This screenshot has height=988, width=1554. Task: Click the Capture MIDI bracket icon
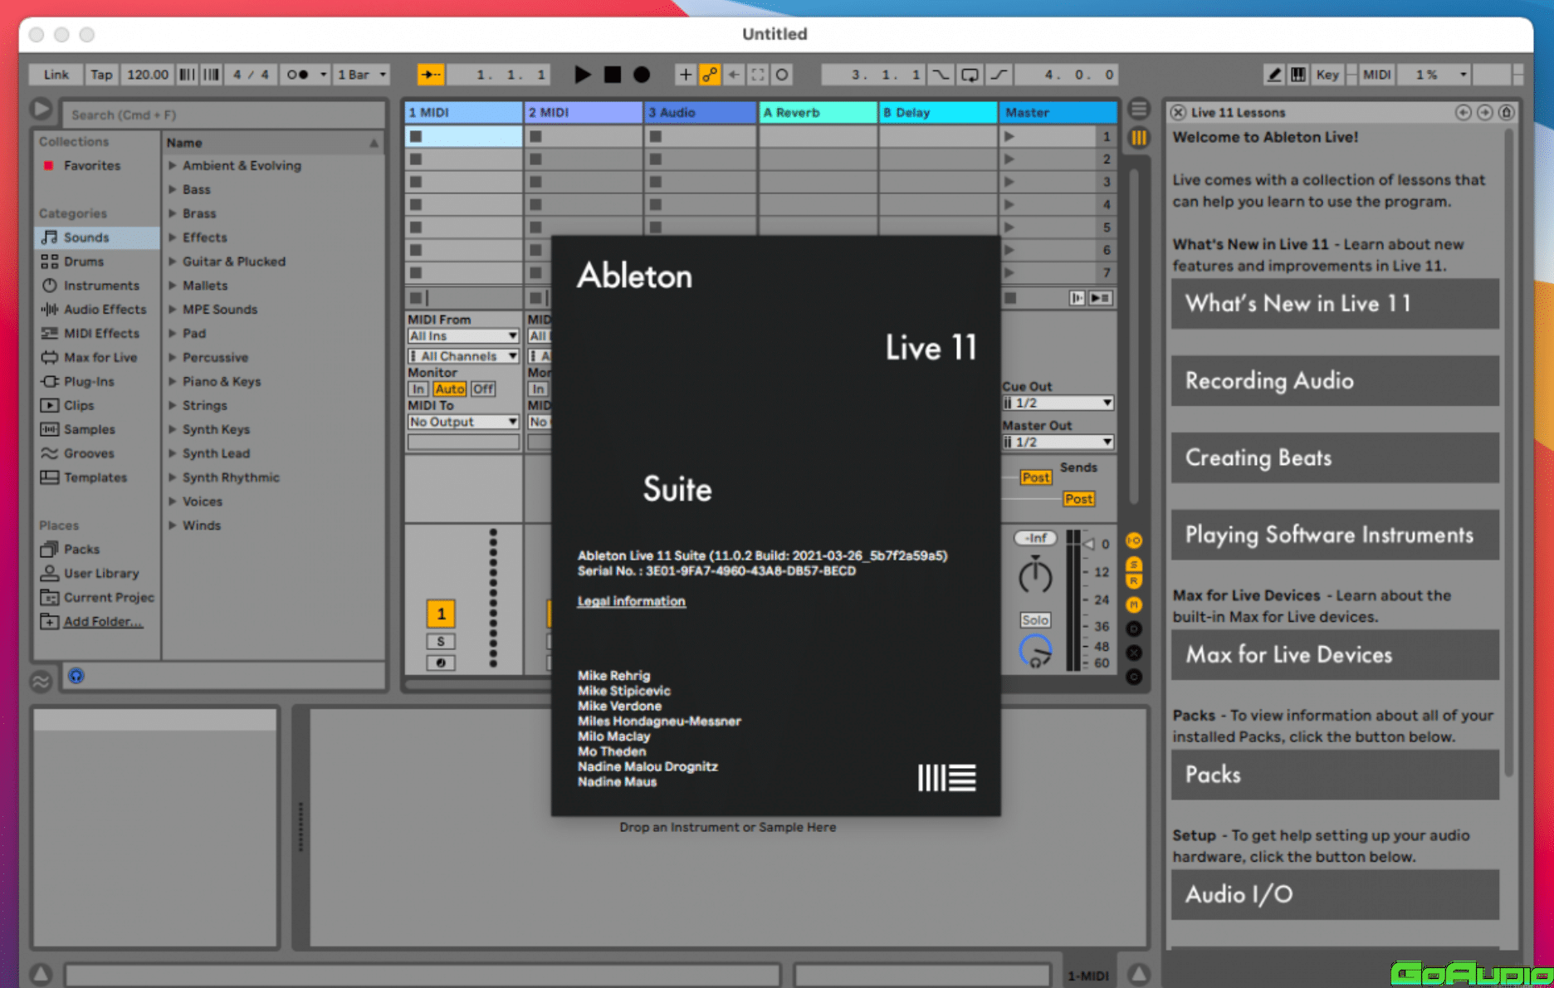click(758, 75)
